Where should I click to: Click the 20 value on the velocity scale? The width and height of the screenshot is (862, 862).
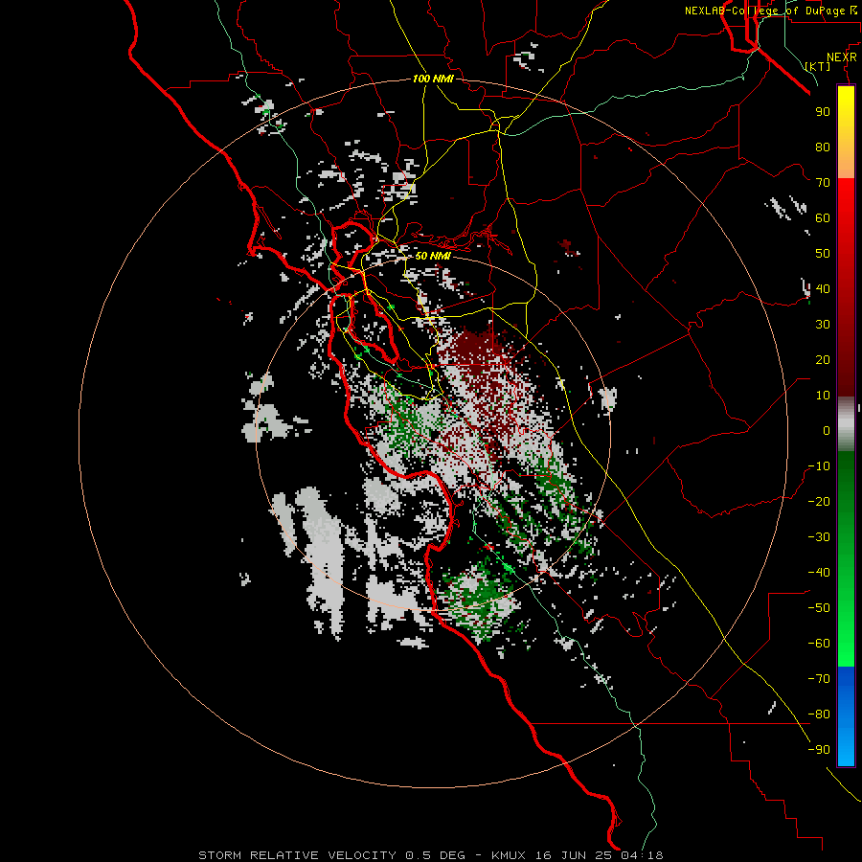pos(823,360)
